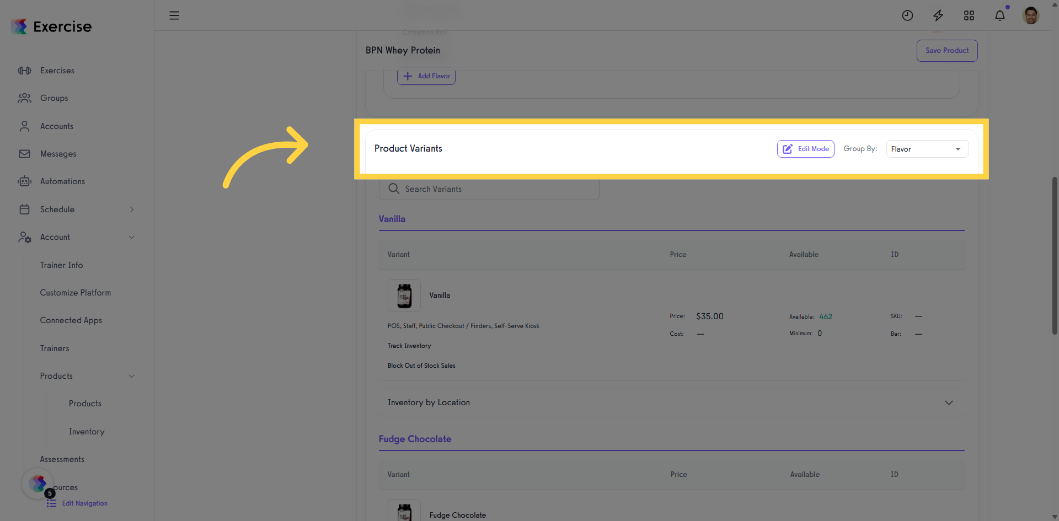Click the Edit Mode pencil icon
Viewport: 1059px width, 521px height.
(x=788, y=149)
